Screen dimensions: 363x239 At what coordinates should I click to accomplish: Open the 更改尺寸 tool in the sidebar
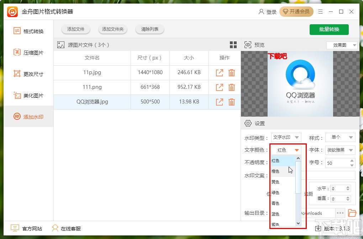(17, 74)
